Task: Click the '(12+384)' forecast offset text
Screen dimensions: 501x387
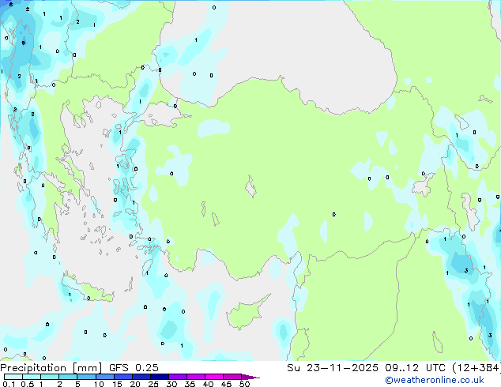Action: [x=477, y=368]
